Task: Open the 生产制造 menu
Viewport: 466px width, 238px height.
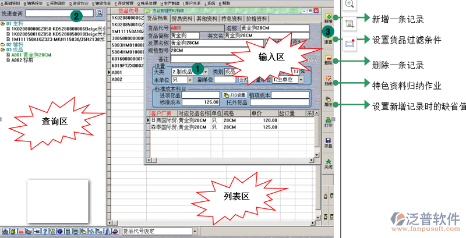Action: tap(170, 3)
